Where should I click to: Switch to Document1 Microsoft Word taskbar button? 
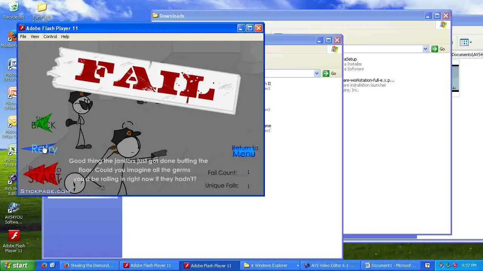coord(391,265)
